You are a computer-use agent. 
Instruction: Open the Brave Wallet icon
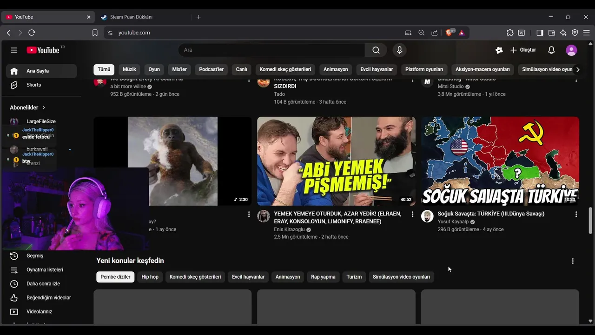[552, 33]
